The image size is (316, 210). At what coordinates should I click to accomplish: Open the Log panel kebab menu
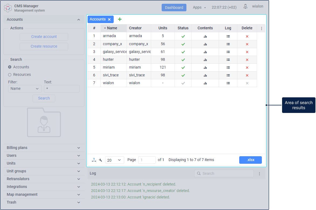pyautogui.click(x=259, y=174)
